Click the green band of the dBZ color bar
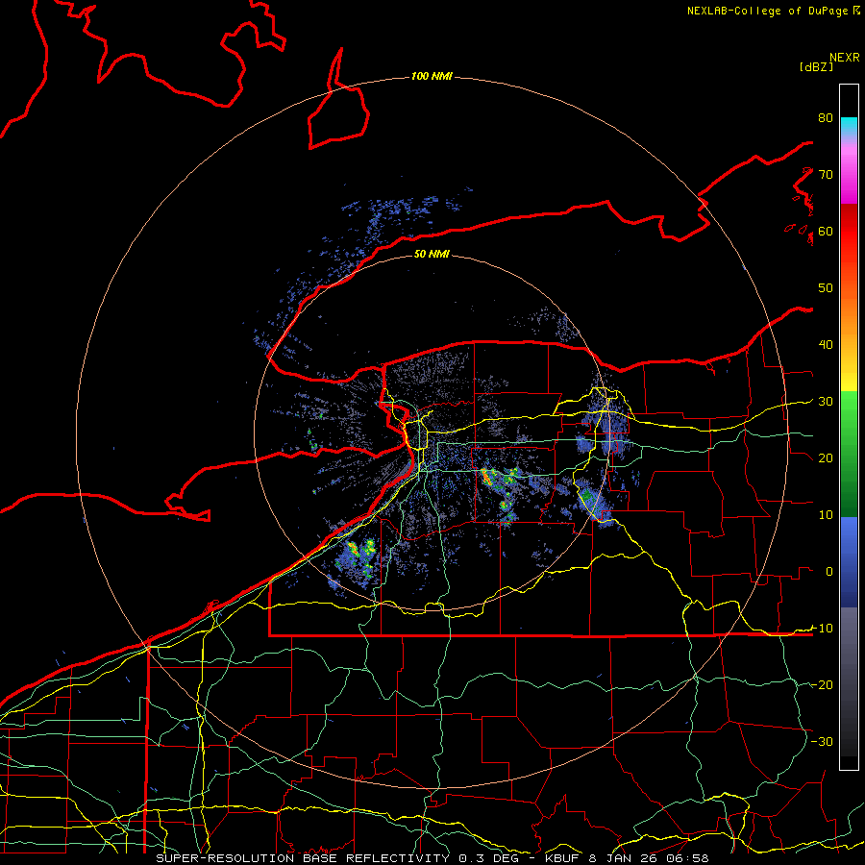This screenshot has width=865, height=865. click(x=849, y=454)
